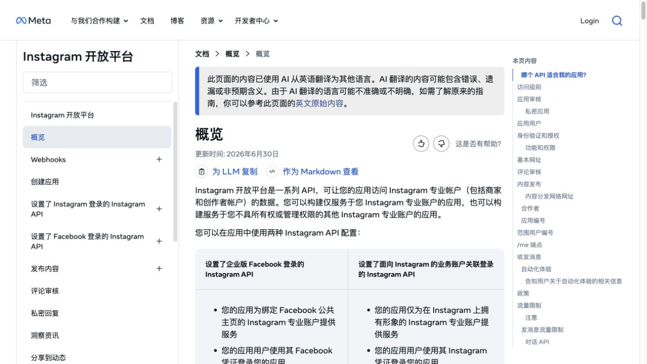Click the clipboard icon for LLM copy
The image size is (647, 364).
202,172
